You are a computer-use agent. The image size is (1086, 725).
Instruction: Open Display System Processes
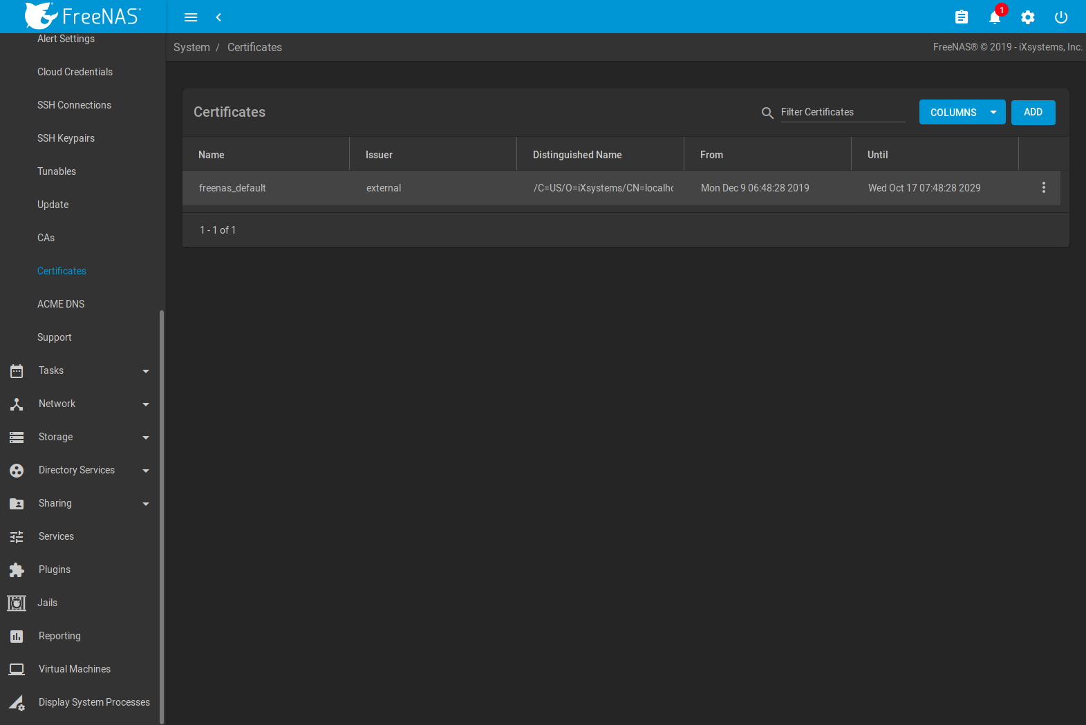tap(94, 702)
